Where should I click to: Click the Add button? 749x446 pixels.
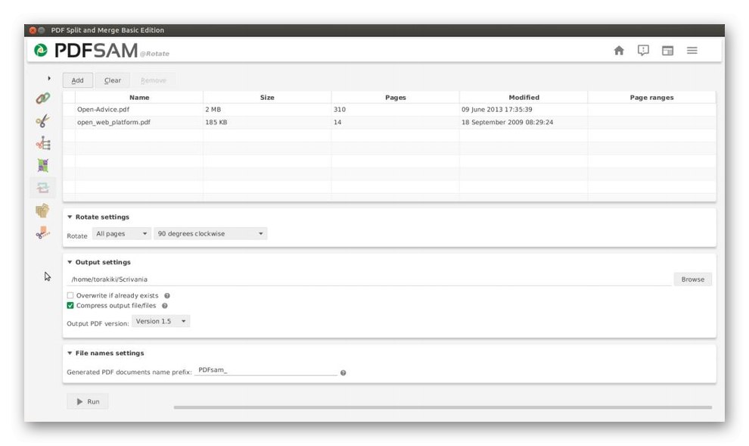(77, 80)
